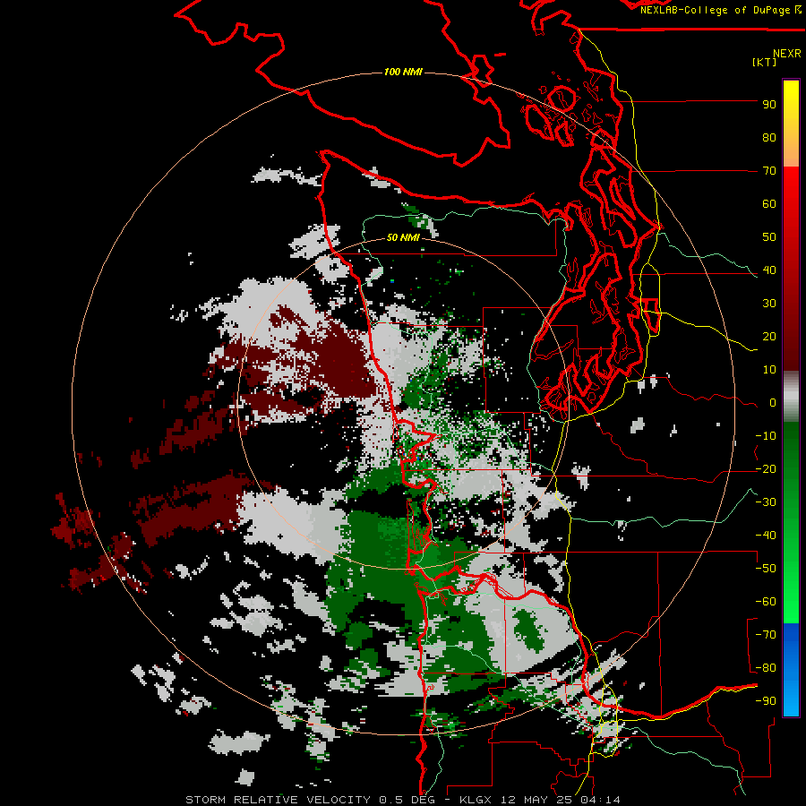This screenshot has height=806, width=806.
Task: Click the 50 value on velocity scale
Action: tap(769, 237)
